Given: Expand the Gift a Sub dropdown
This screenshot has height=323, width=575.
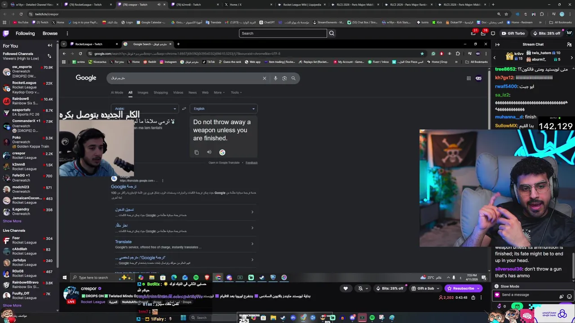Looking at the screenshot, I should click(425, 288).
